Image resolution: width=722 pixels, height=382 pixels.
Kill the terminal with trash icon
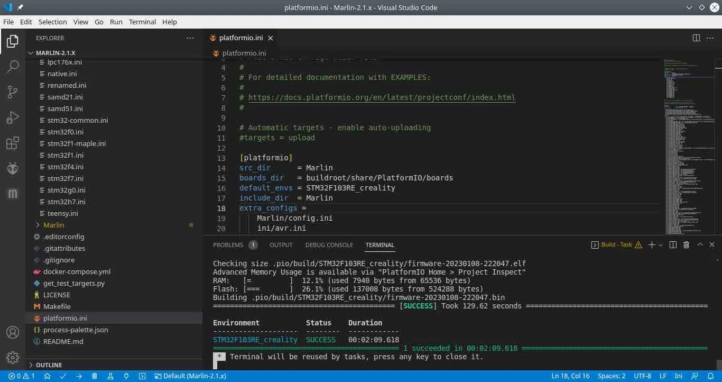click(x=686, y=245)
